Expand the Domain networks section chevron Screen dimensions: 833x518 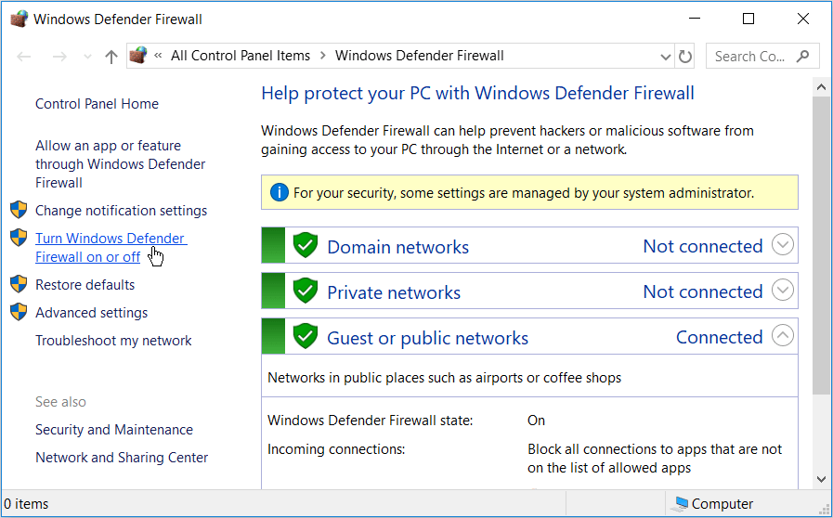(x=783, y=246)
